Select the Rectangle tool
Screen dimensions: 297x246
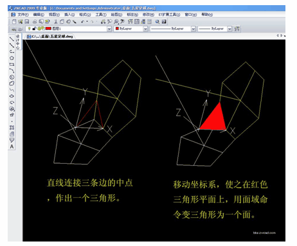pos(12,64)
